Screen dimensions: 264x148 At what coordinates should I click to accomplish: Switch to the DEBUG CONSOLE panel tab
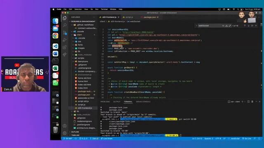pyautogui.click(x=143, y=102)
